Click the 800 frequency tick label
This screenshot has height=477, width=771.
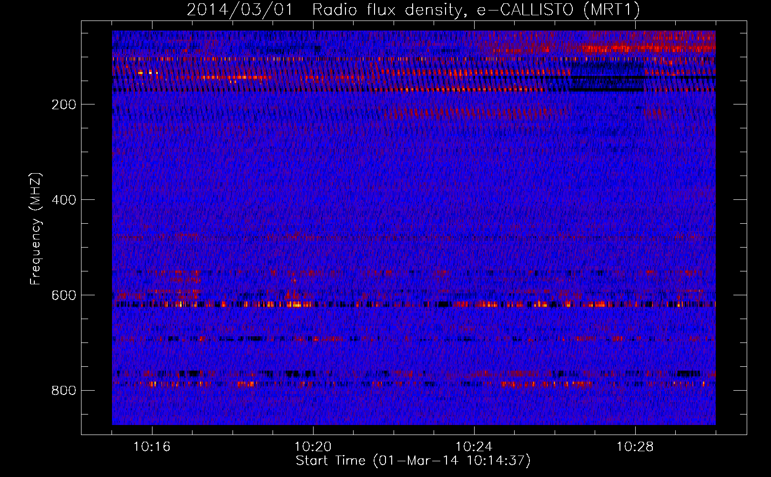64,391
